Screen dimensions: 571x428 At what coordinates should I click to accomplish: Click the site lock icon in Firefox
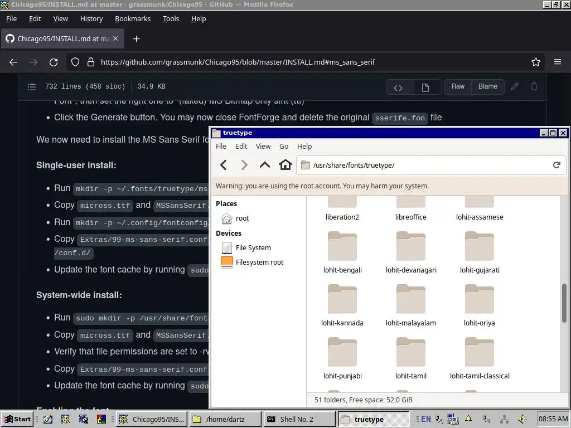coord(91,62)
